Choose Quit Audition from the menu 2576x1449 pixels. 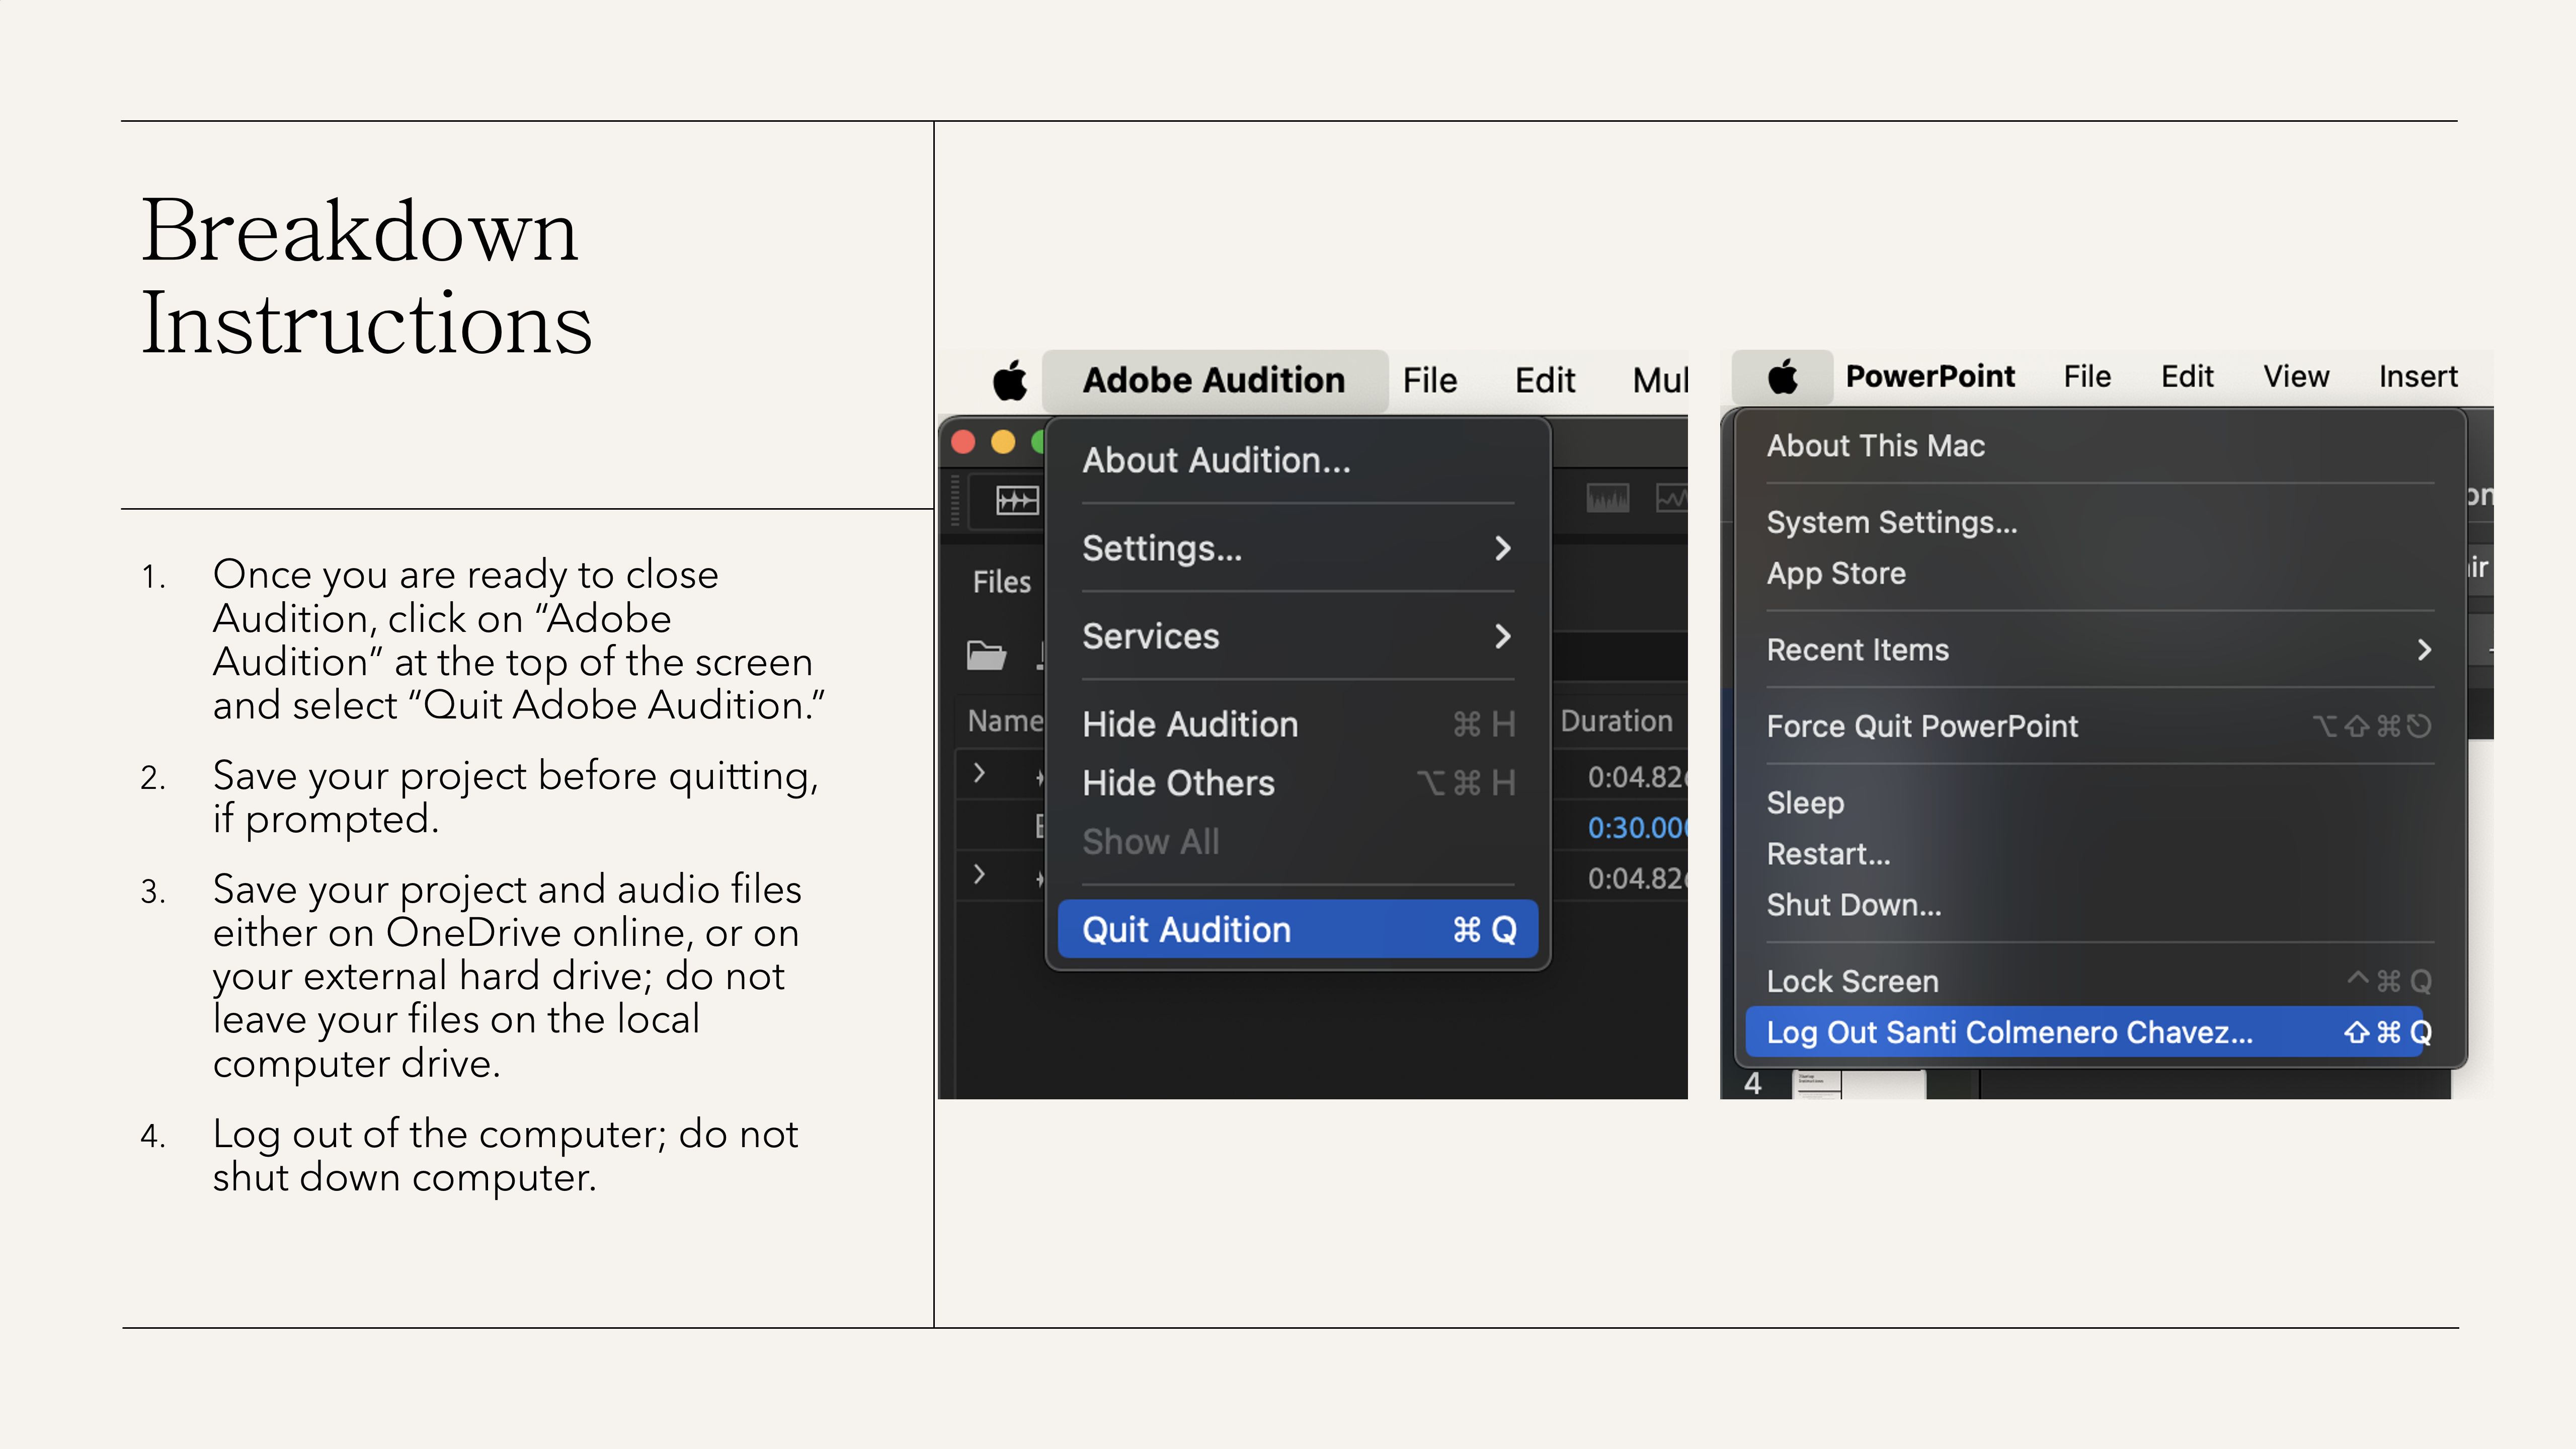(1298, 930)
